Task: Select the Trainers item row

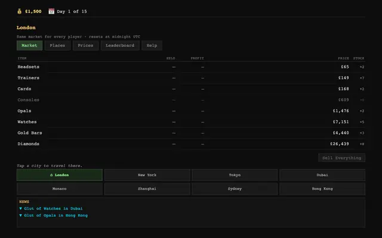Action: click(x=191, y=78)
